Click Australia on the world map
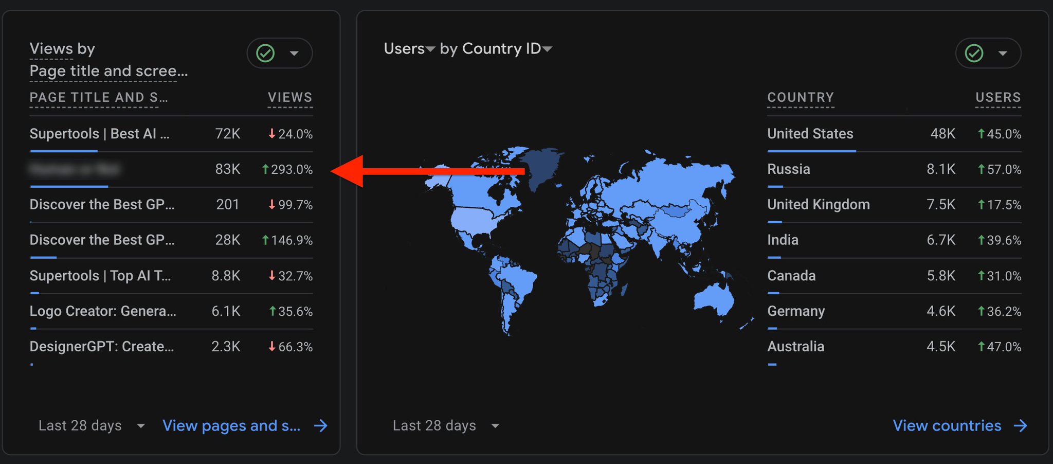 714,300
